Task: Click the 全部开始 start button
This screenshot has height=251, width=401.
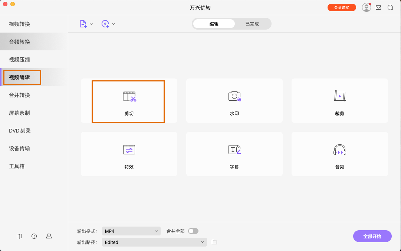Action: click(372, 236)
